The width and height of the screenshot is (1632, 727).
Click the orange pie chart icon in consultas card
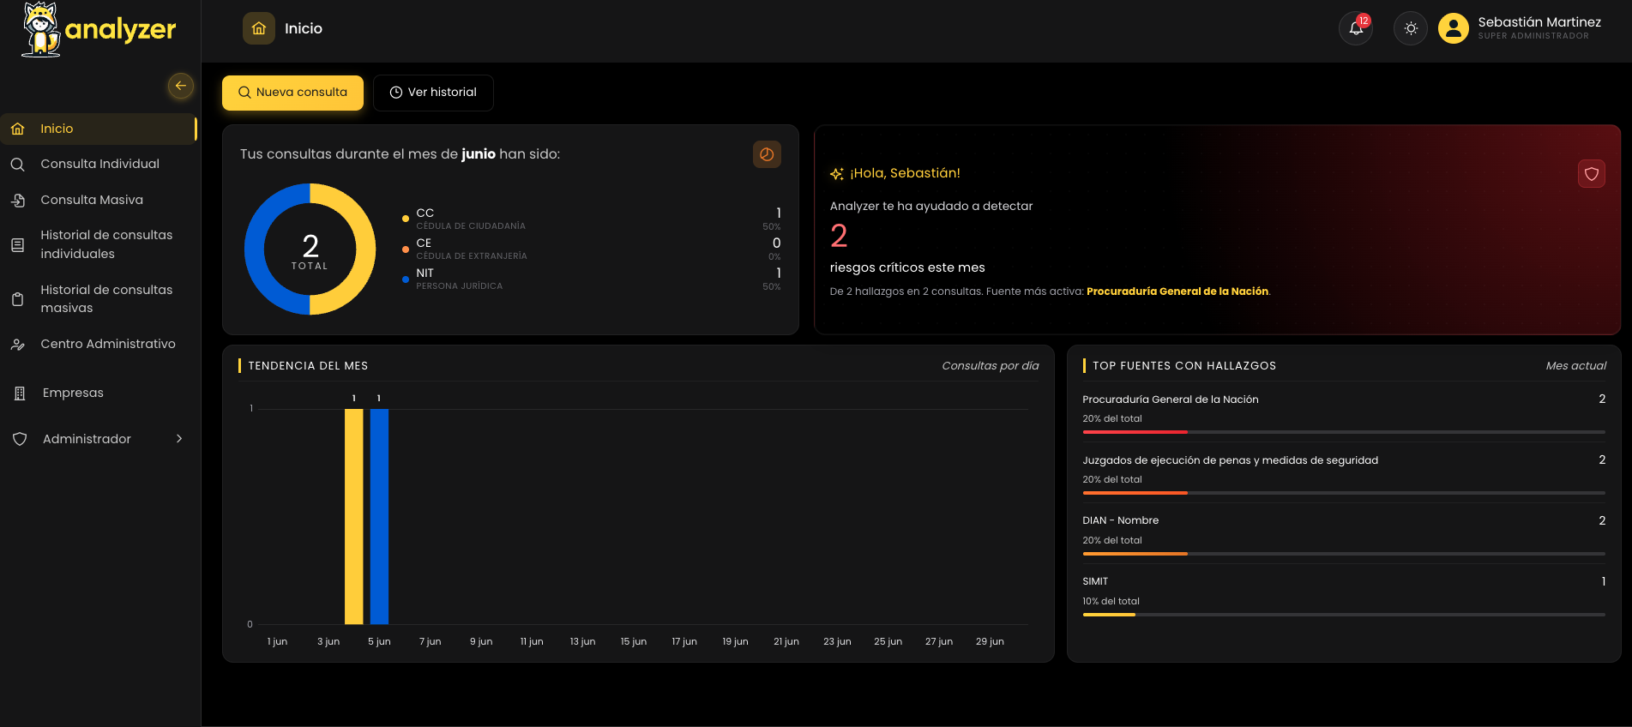pos(767,154)
